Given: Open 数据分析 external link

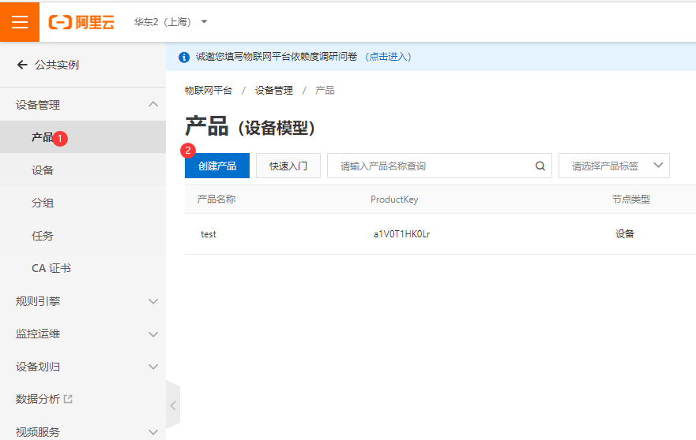Looking at the screenshot, I should (x=44, y=399).
